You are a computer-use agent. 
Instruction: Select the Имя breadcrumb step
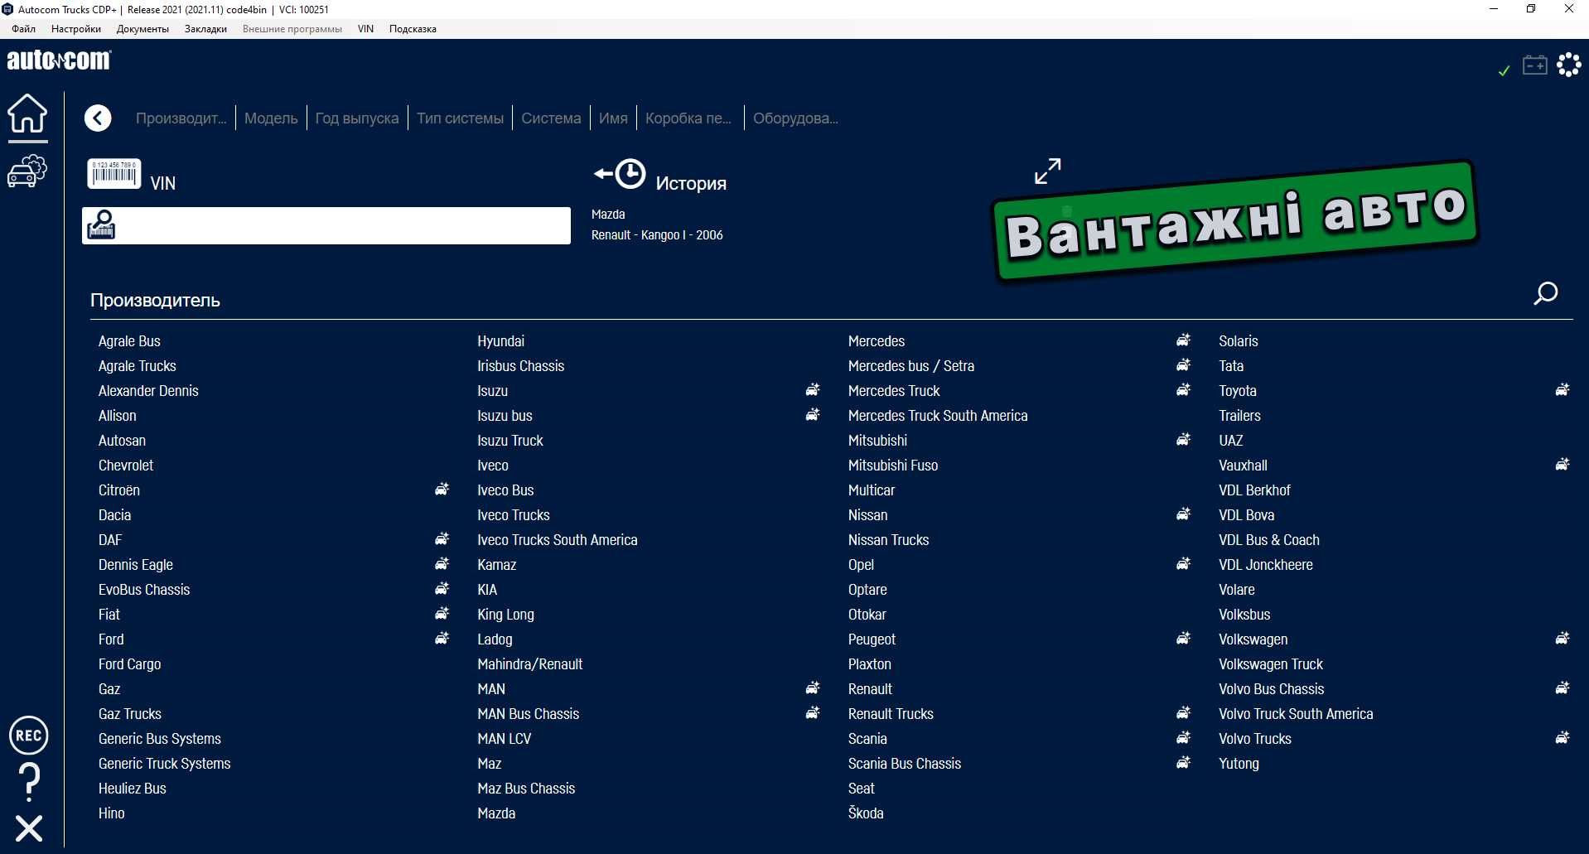click(613, 118)
